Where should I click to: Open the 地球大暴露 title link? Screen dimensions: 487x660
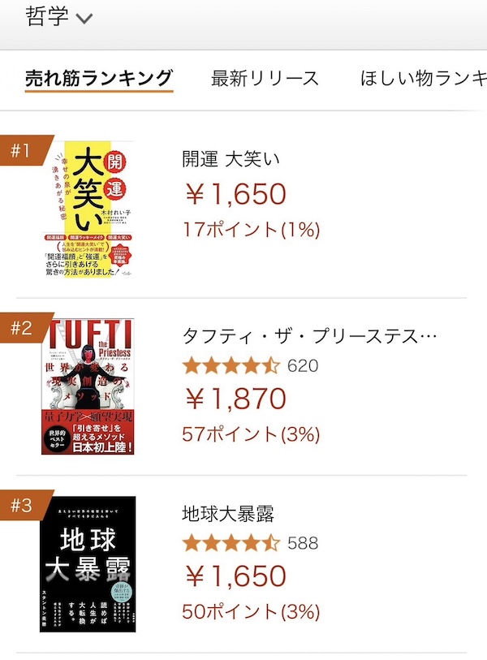228,514
